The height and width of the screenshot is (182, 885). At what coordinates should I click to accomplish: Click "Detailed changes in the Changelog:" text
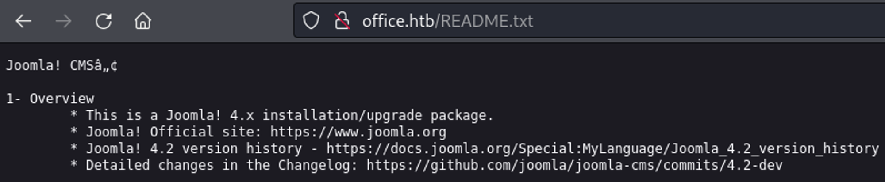tap(221, 166)
